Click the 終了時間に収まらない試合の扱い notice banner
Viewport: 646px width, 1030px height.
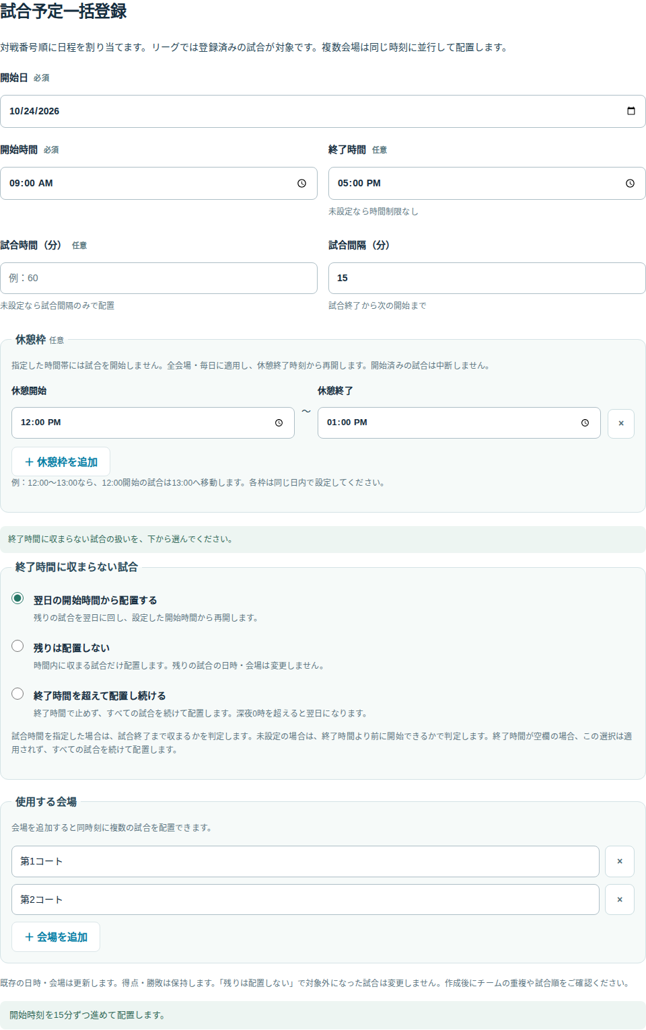323,539
